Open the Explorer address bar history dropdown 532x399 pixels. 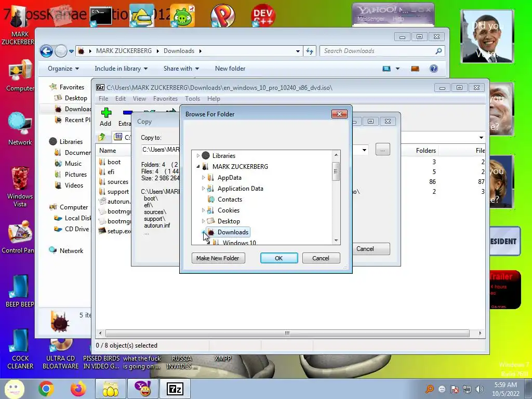tap(298, 51)
